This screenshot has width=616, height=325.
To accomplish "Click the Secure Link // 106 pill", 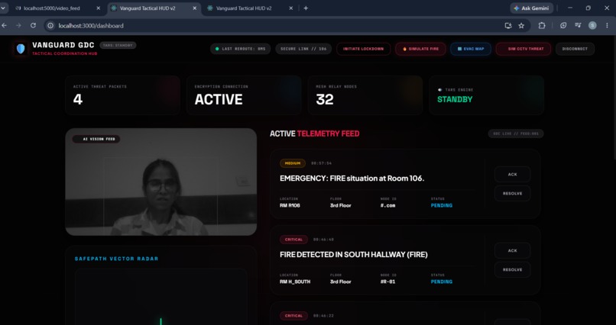I will click(303, 49).
